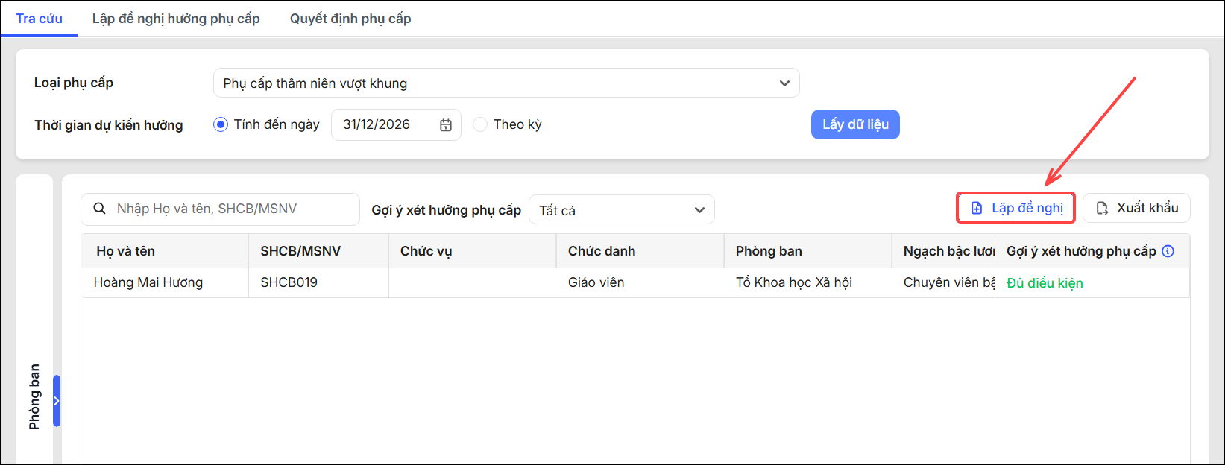Click the Lập đề nghị document icon
1225x465 pixels.
point(977,209)
